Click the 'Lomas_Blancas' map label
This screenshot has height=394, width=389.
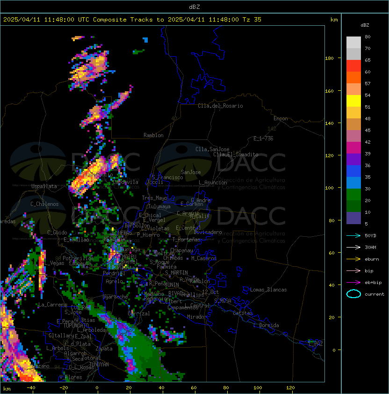click(x=268, y=290)
